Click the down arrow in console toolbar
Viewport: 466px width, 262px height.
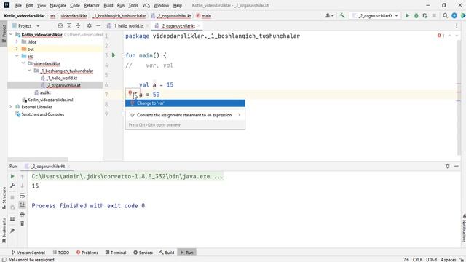pos(23,186)
